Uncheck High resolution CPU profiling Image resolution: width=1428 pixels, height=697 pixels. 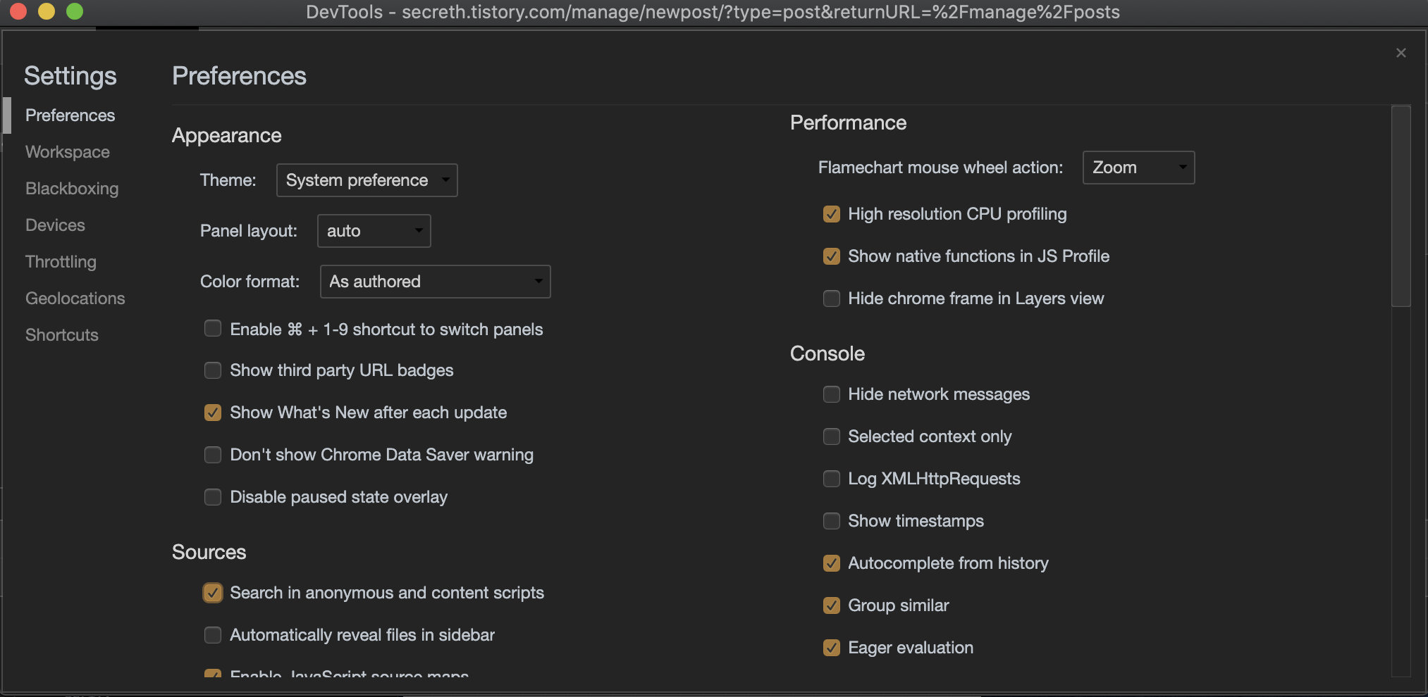coord(832,214)
